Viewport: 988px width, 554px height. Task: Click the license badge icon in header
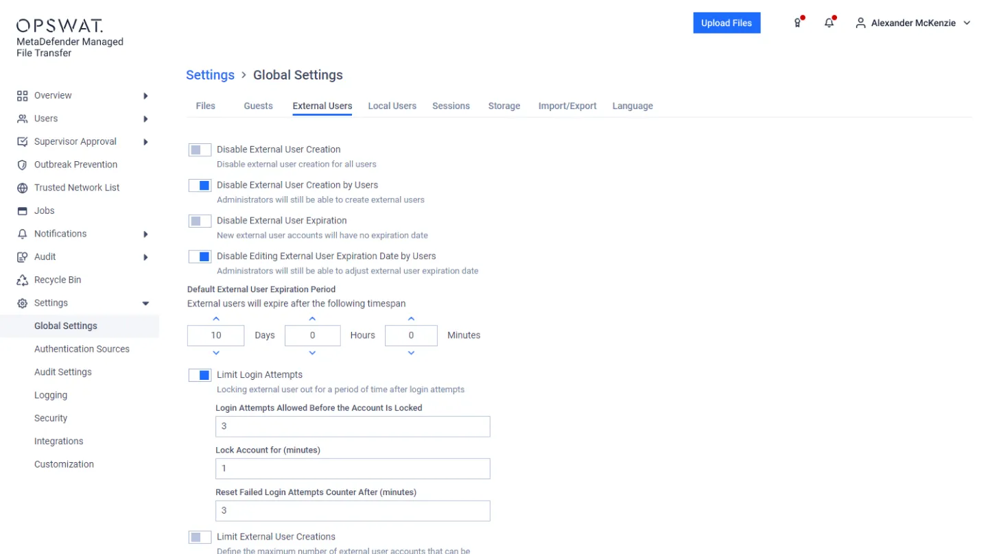797,23
